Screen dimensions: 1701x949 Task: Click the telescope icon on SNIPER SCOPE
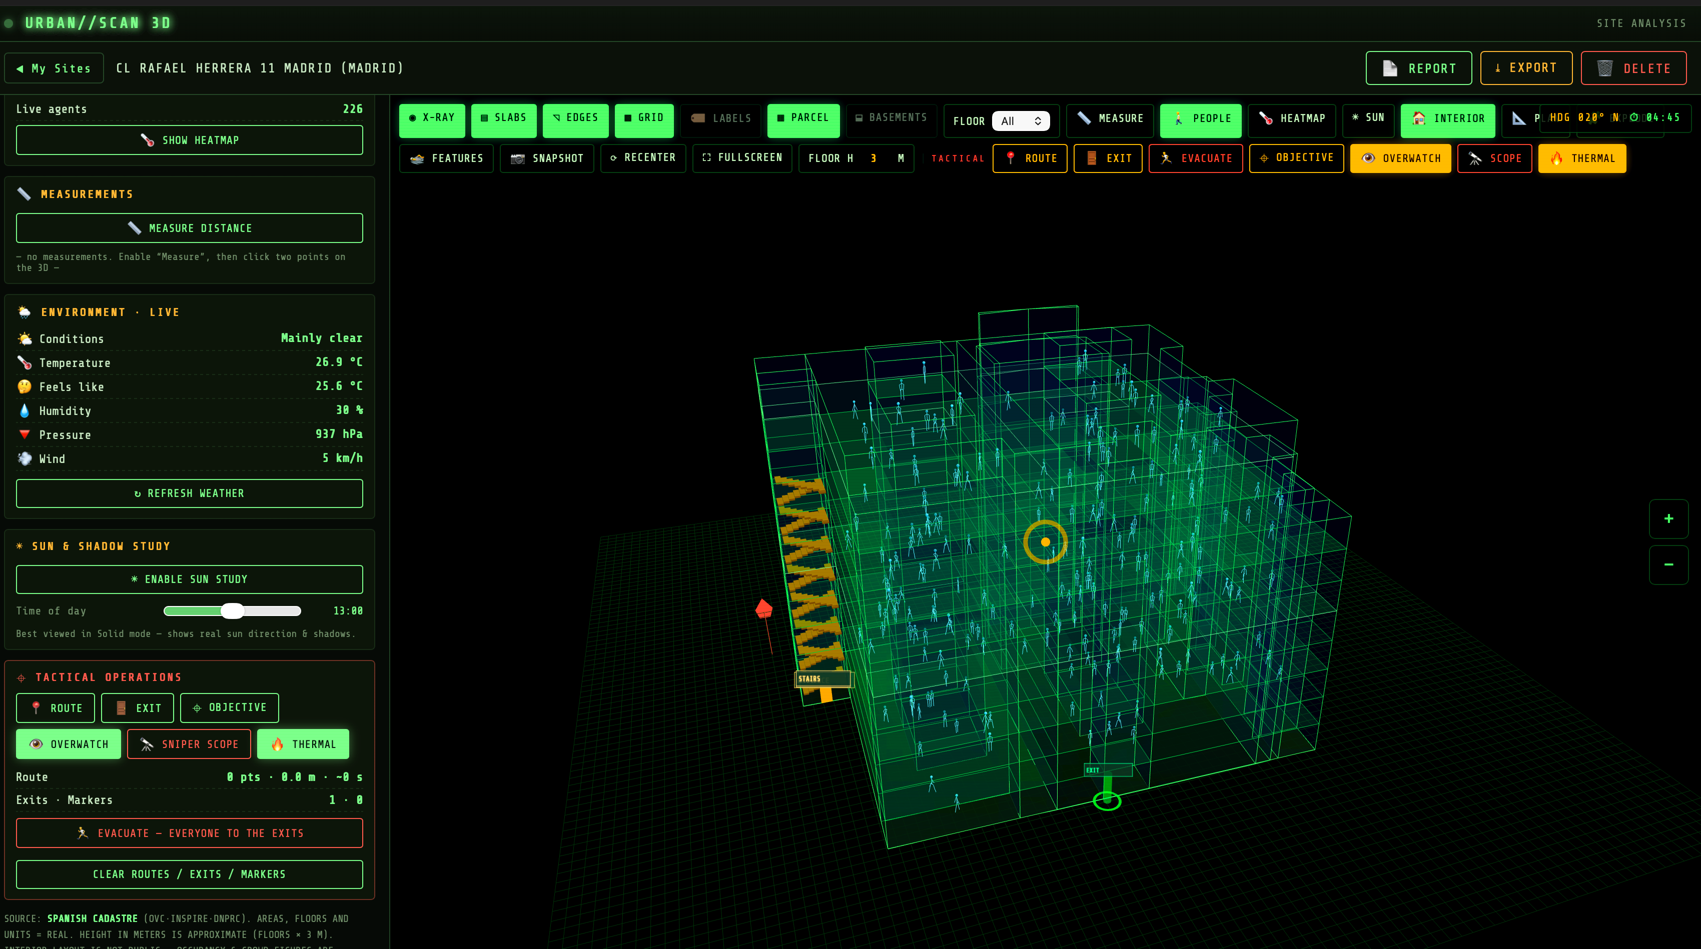[147, 744]
